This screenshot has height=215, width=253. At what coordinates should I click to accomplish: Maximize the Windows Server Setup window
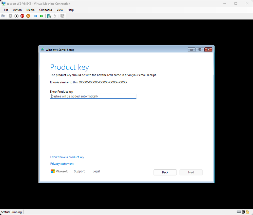pos(200,50)
